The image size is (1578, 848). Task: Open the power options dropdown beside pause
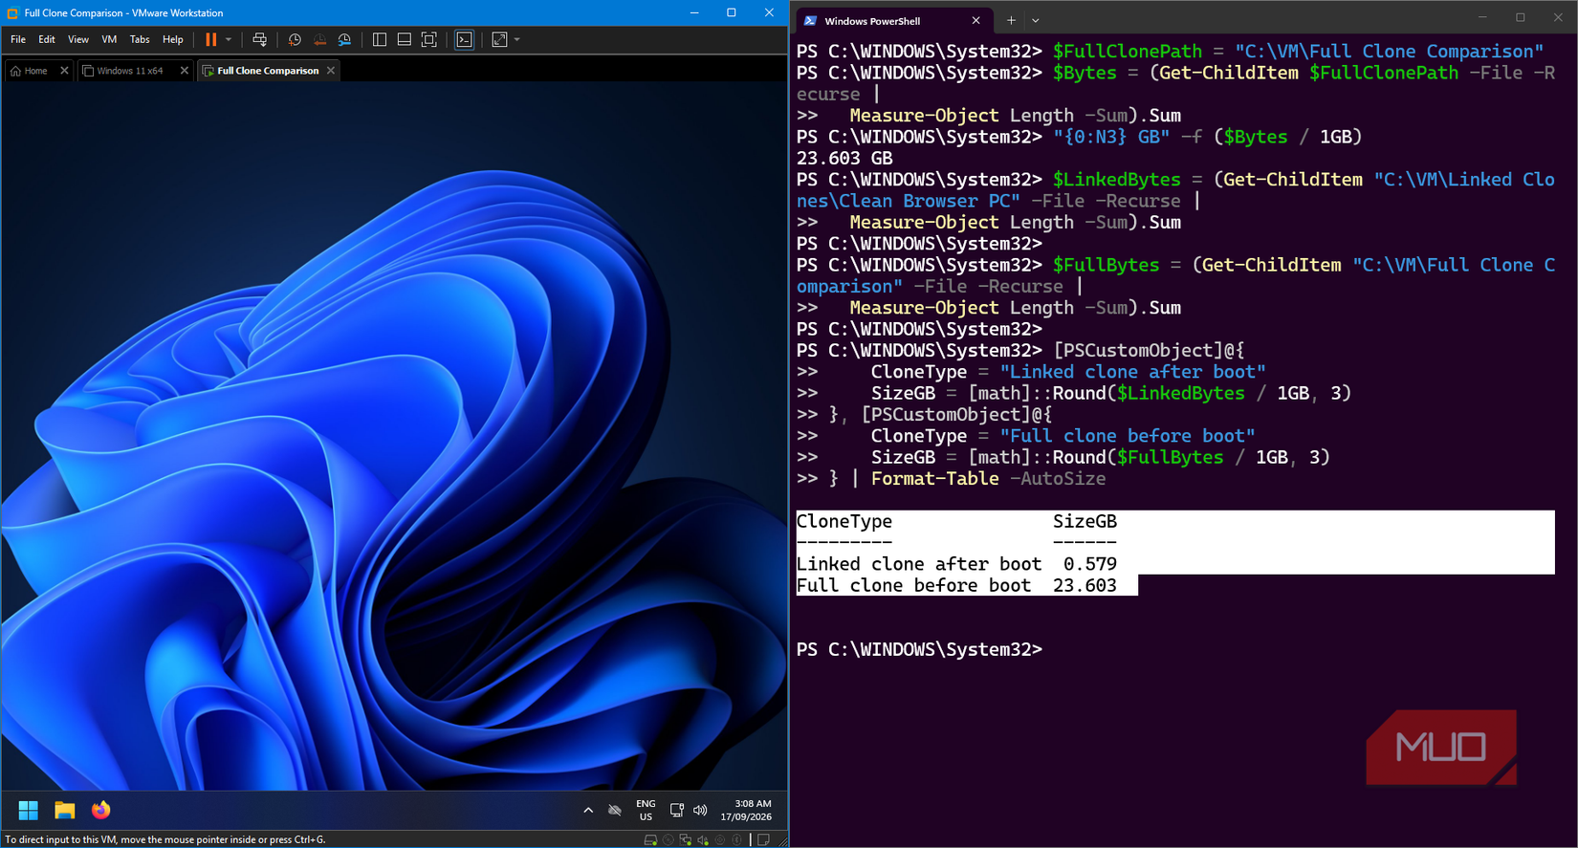[x=229, y=39]
